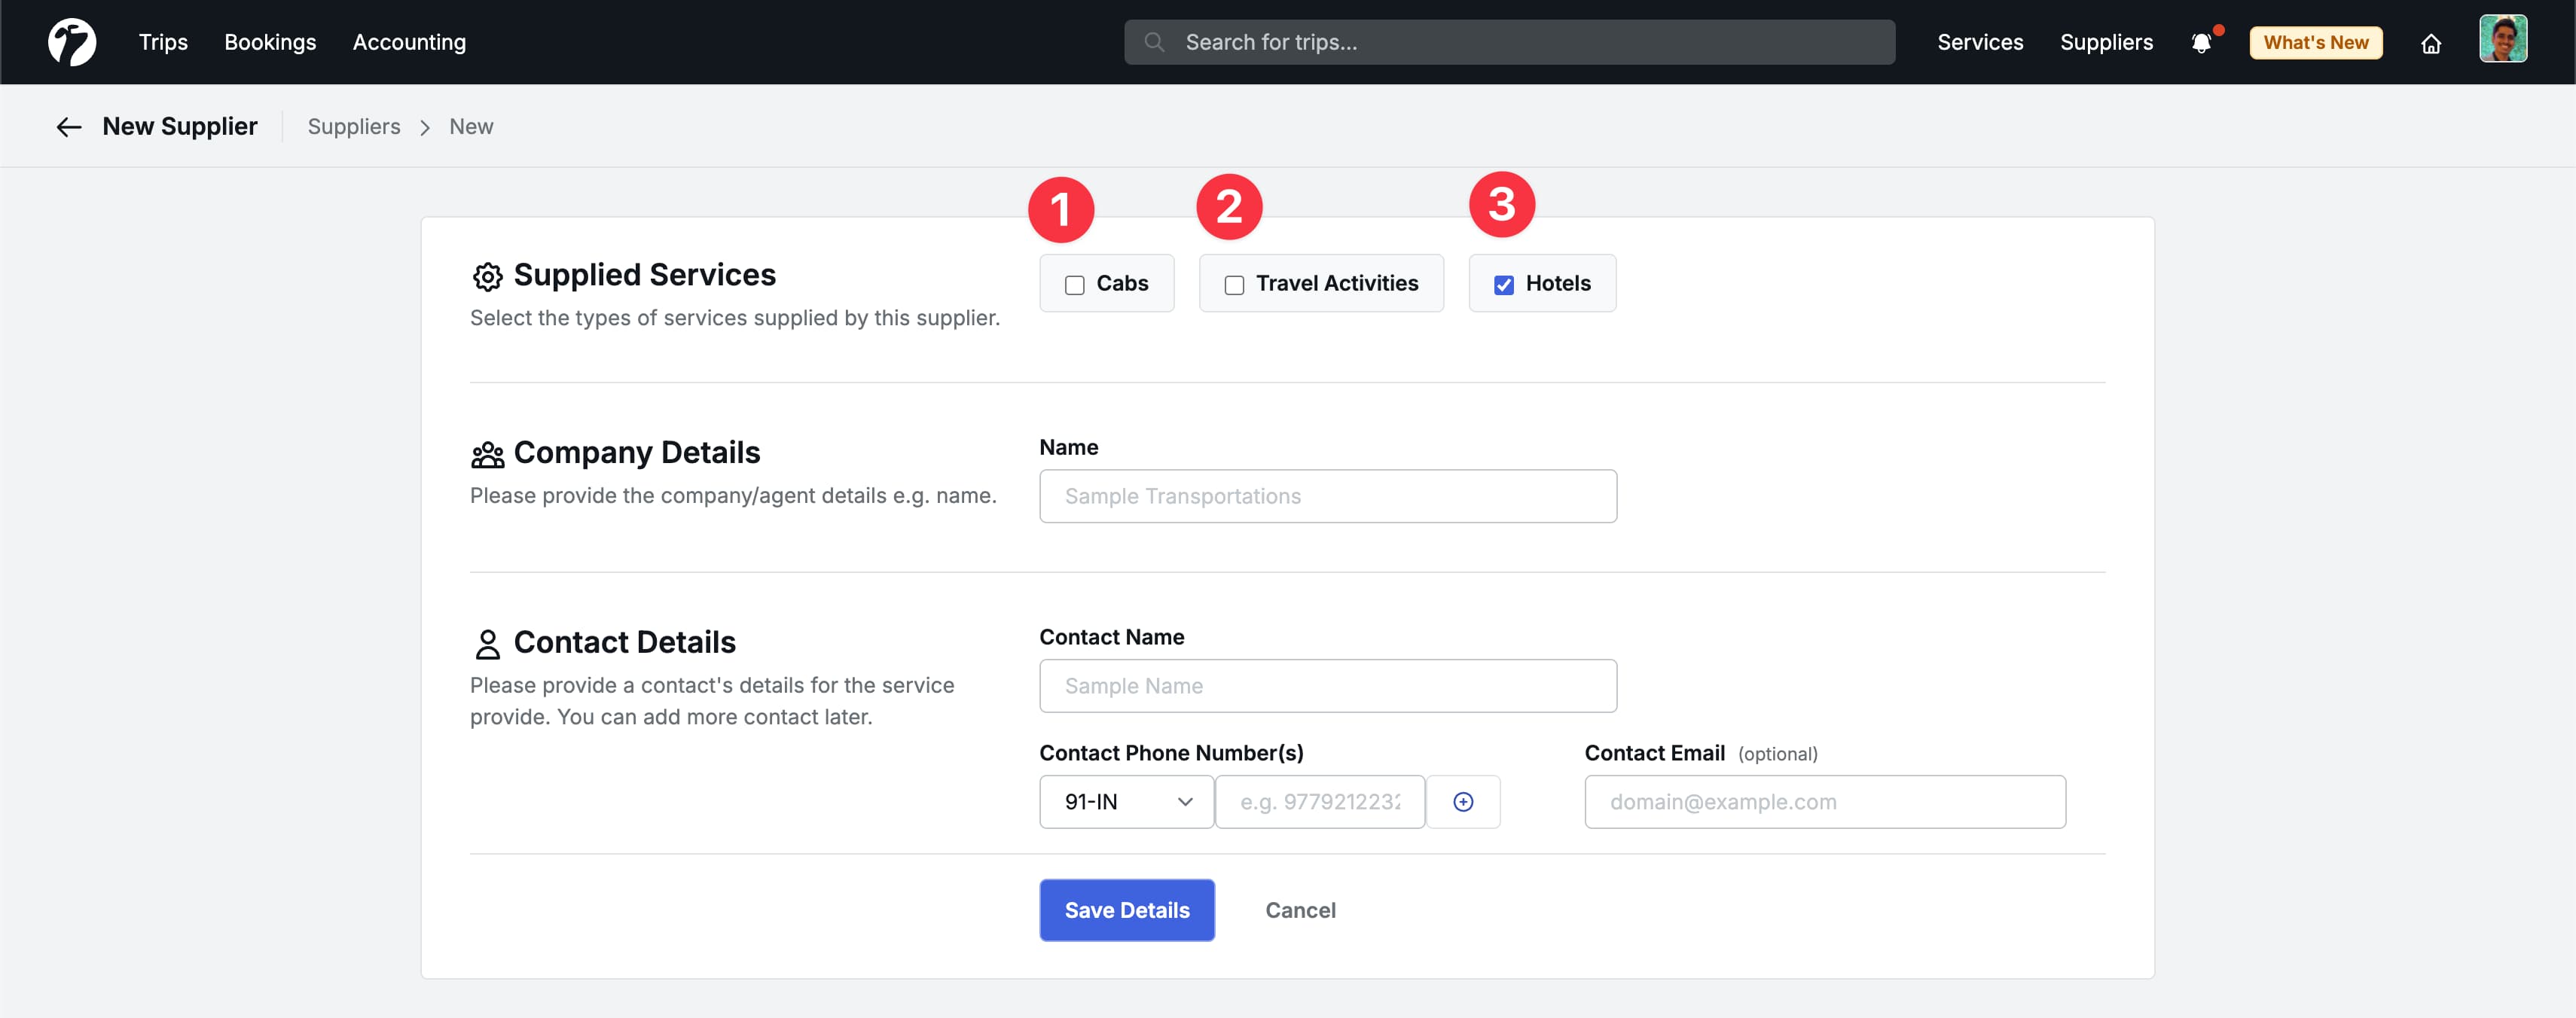
Task: Enable the Cabs checkbox
Action: [1075, 285]
